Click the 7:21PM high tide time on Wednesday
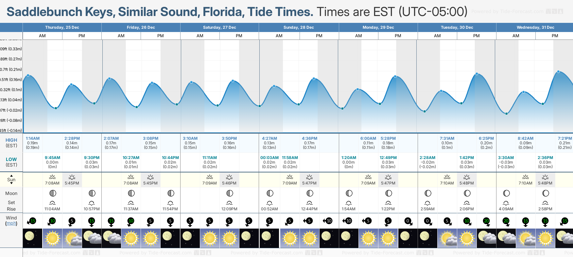 click(564, 138)
